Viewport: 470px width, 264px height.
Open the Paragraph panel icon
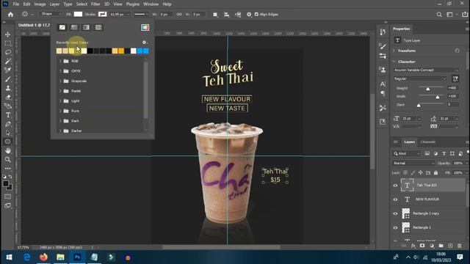pos(383,94)
